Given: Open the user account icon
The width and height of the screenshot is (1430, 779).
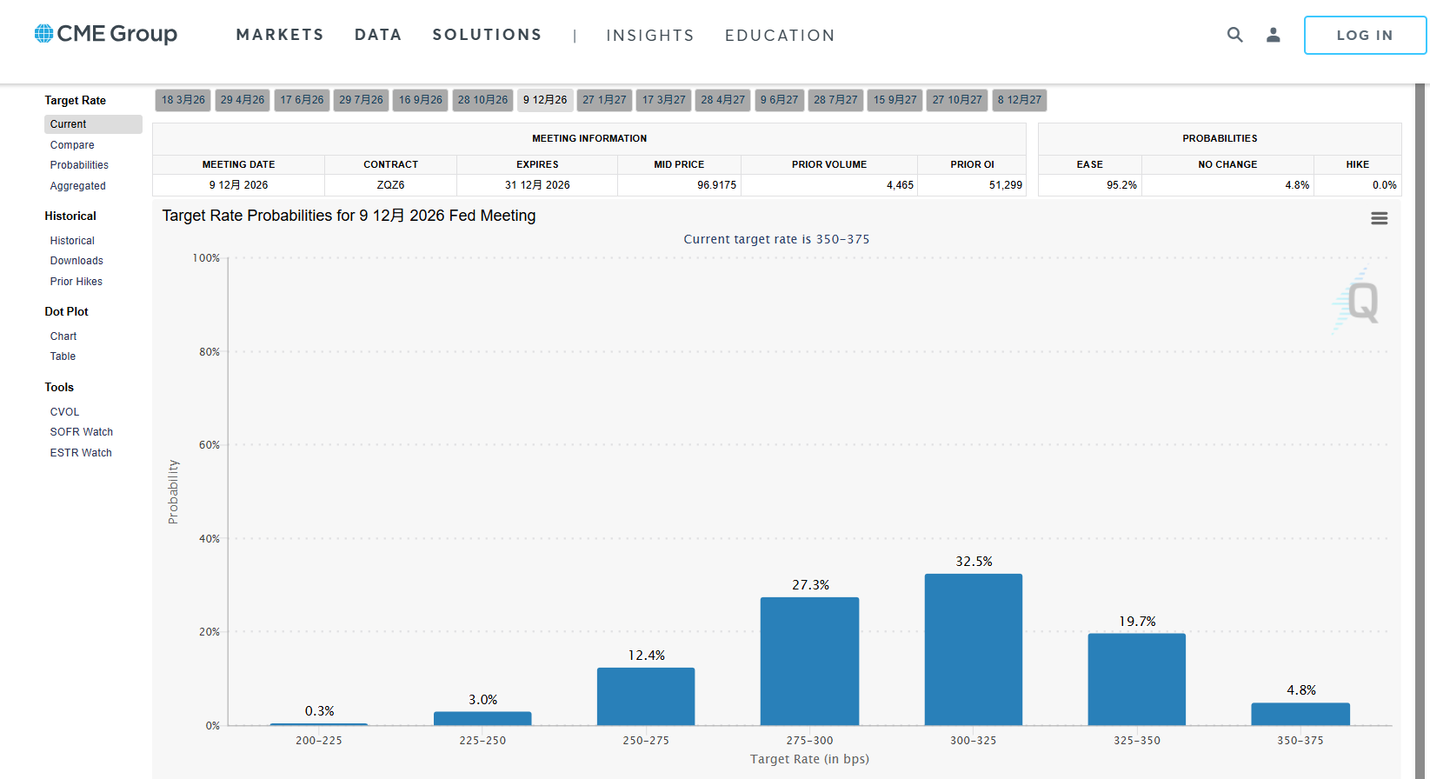Looking at the screenshot, I should (1273, 35).
